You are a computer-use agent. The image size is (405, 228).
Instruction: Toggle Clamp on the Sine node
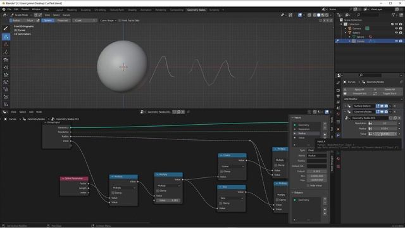point(221,203)
